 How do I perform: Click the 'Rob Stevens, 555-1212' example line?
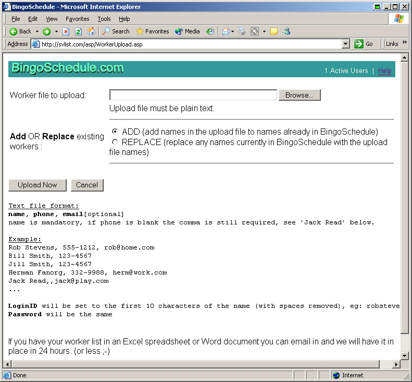(81, 247)
